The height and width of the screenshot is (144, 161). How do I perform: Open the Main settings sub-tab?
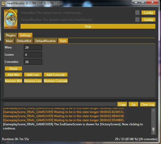[x=9, y=41]
